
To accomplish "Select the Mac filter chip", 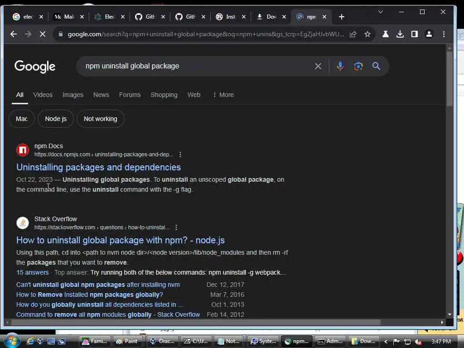I will [22, 119].
